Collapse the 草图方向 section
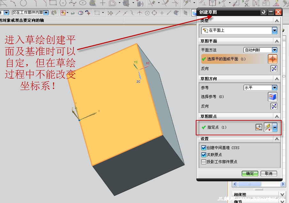The image size is (289, 203). coord(277,79)
